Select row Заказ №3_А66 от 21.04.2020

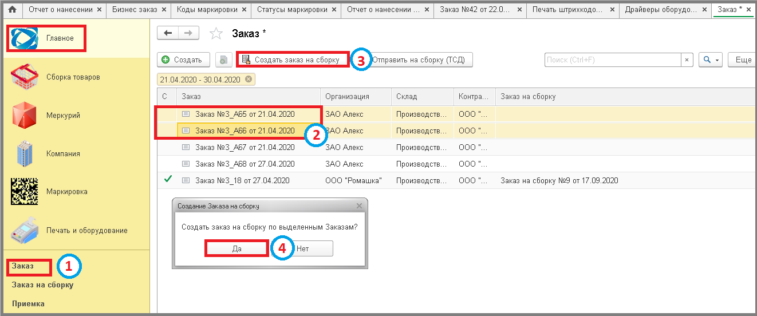456,131
